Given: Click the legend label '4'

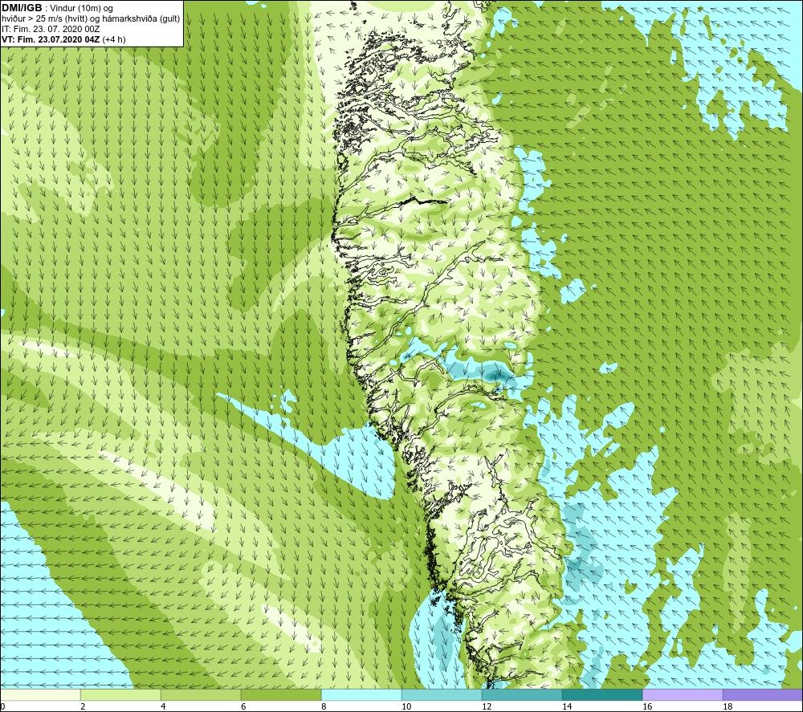Looking at the screenshot, I should 163,706.
